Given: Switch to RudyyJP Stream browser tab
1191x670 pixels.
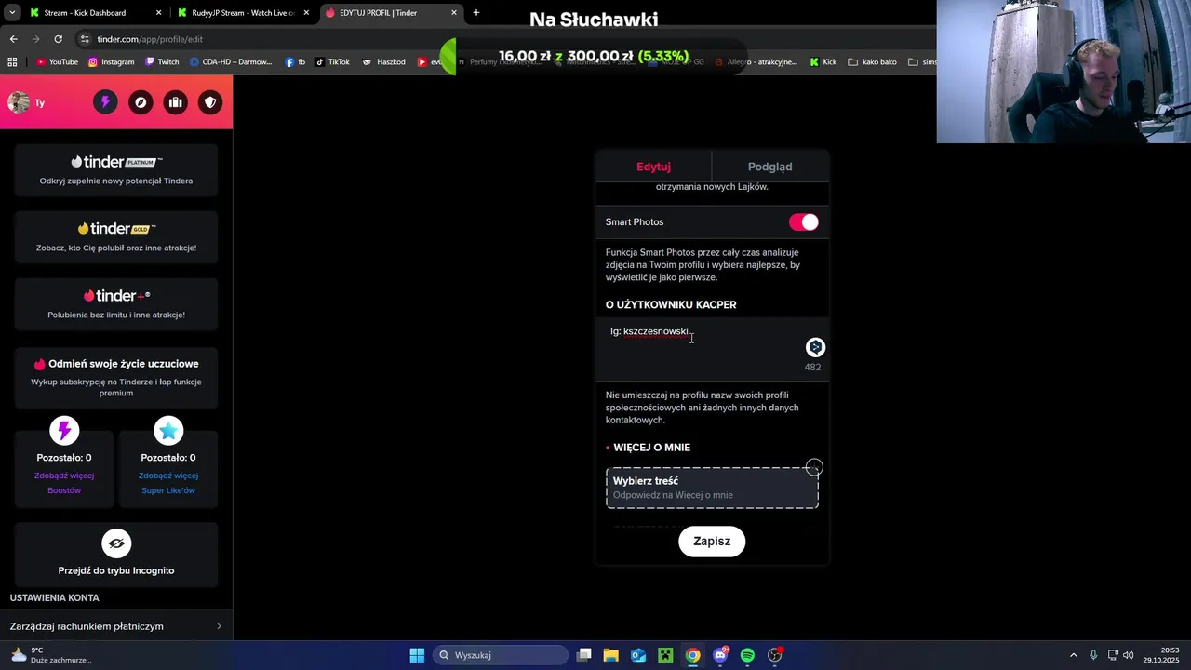Looking at the screenshot, I should pyautogui.click(x=243, y=13).
